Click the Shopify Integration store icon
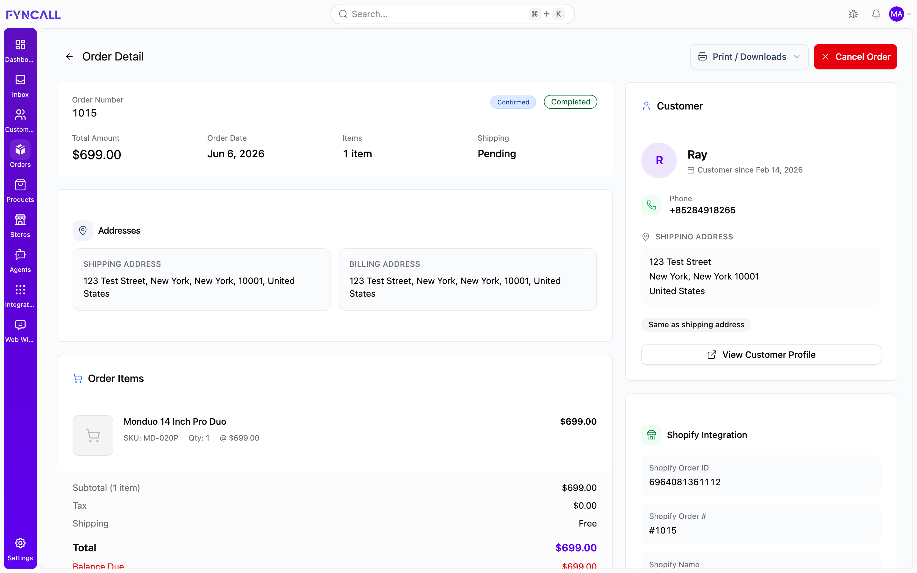 tap(651, 435)
